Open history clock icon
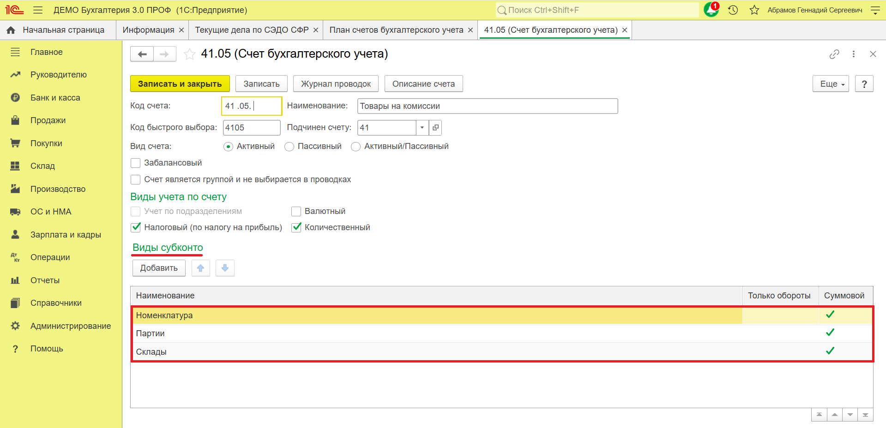This screenshot has height=428, width=886. (x=733, y=10)
